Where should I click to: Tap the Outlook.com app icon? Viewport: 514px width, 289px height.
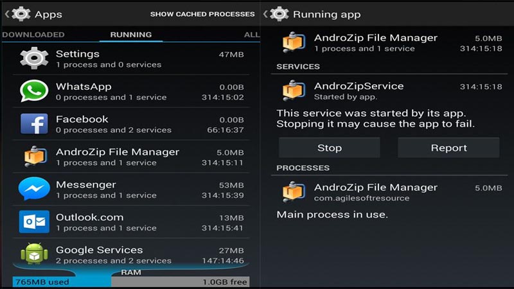(34, 223)
